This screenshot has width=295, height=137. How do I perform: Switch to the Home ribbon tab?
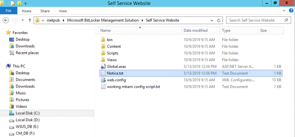(x=27, y=11)
